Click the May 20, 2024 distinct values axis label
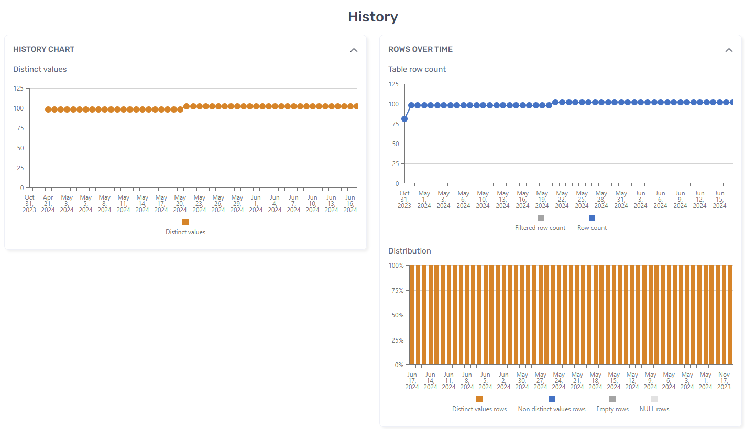 tap(180, 204)
